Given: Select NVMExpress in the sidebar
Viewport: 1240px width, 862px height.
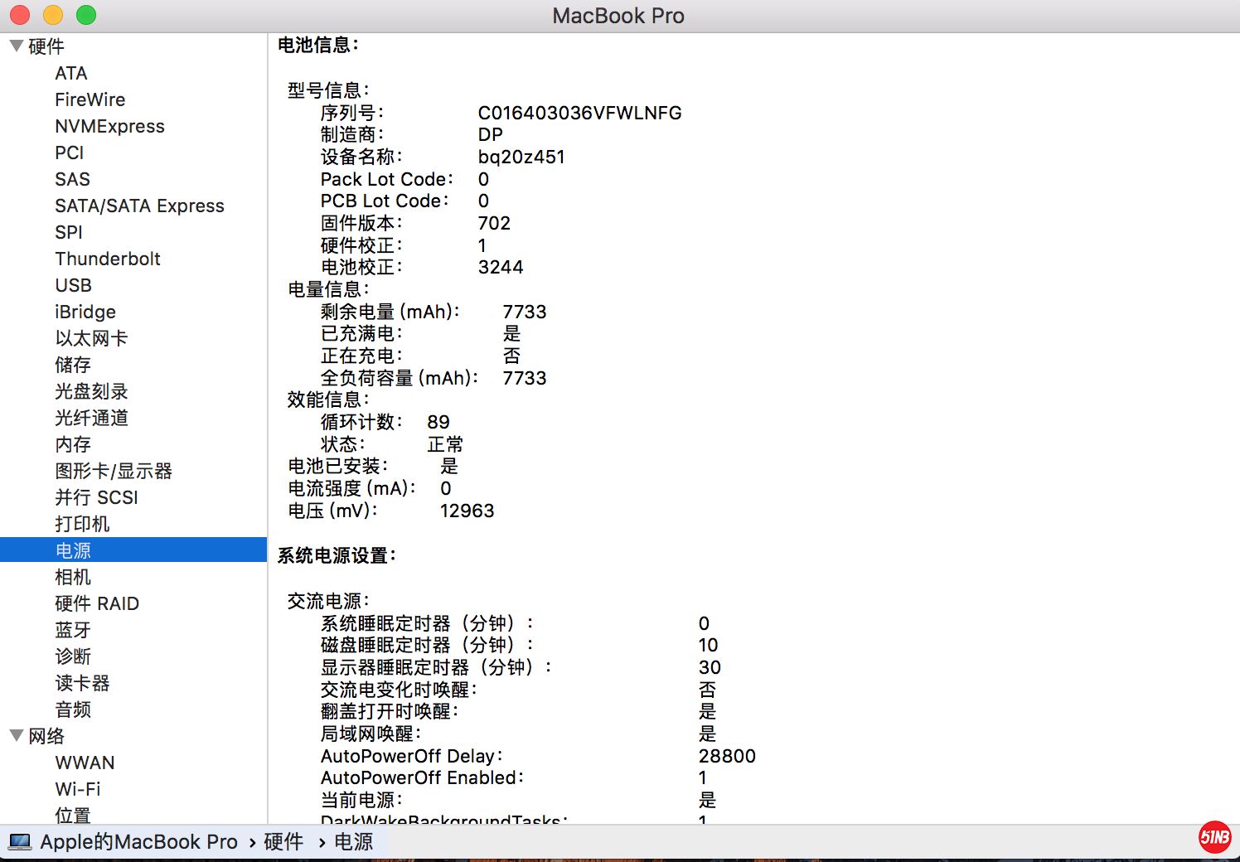Looking at the screenshot, I should tap(109, 126).
